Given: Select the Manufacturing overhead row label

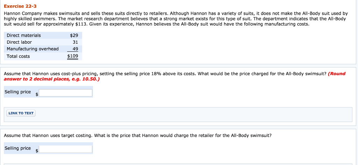Looking at the screenshot, I should click(x=33, y=49).
